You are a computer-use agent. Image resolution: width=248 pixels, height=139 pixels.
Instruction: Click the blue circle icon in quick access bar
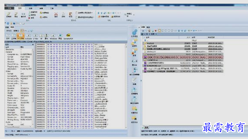click(8, 23)
